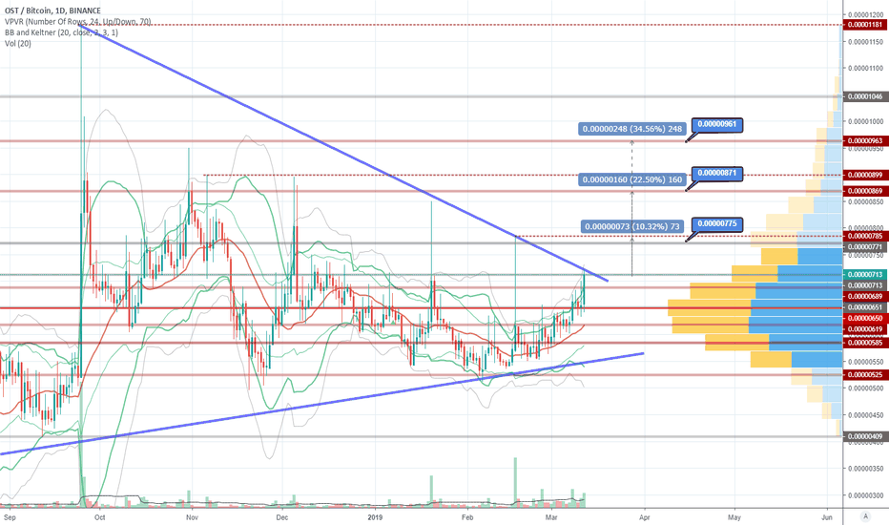
Task: Click the 0.00001000 scale tick label
Action: click(866, 121)
